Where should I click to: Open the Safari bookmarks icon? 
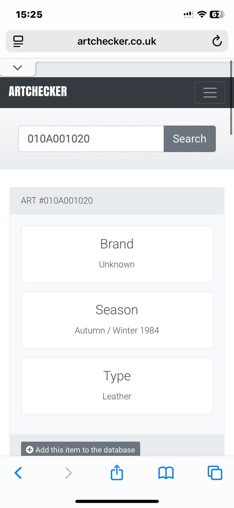(x=166, y=473)
